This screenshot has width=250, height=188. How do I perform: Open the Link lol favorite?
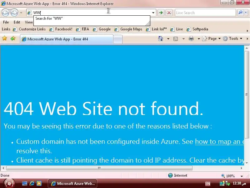click(156, 29)
